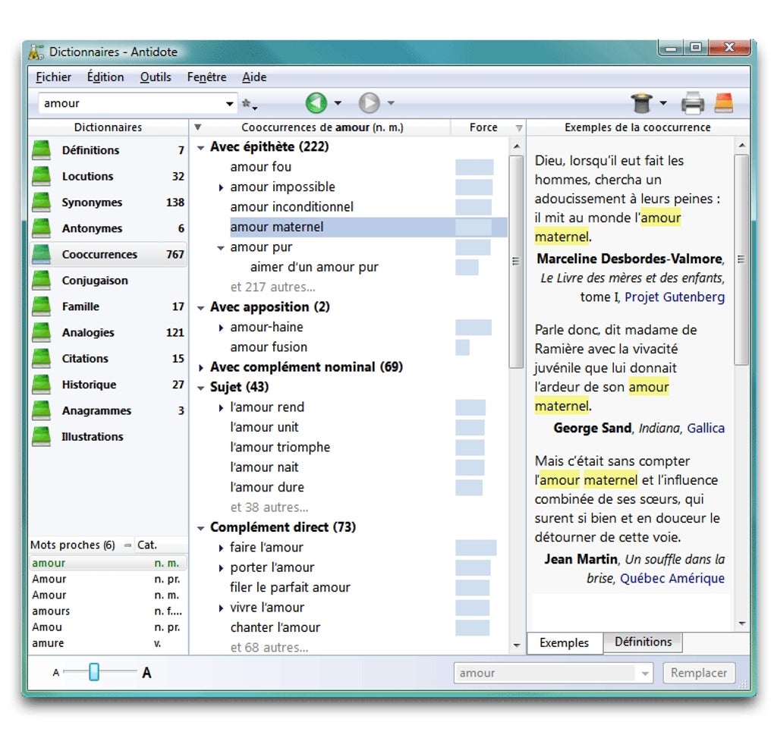Open the back button history arrow
The height and width of the screenshot is (732, 774).
(x=338, y=103)
